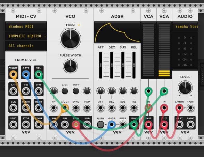This screenshot has height=157, width=204.
Task: Click the second VCA level fader display
Action: [164, 51]
